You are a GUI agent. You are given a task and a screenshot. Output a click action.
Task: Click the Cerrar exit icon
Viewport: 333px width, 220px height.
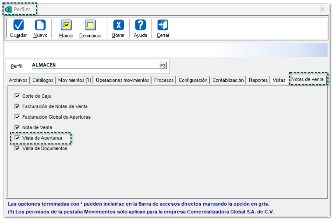[163, 26]
